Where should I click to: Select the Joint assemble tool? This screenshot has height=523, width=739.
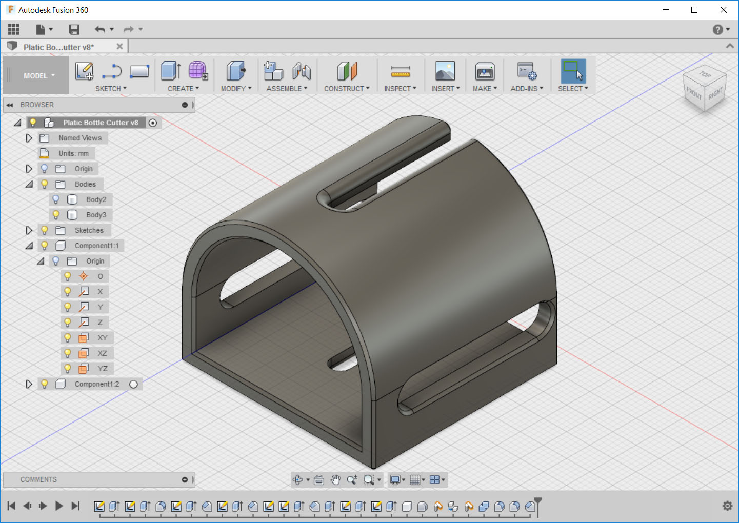click(x=302, y=71)
